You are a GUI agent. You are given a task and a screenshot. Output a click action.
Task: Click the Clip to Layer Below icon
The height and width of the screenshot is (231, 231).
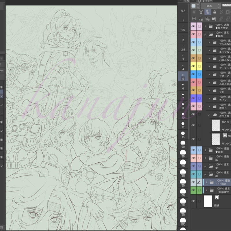194,12
